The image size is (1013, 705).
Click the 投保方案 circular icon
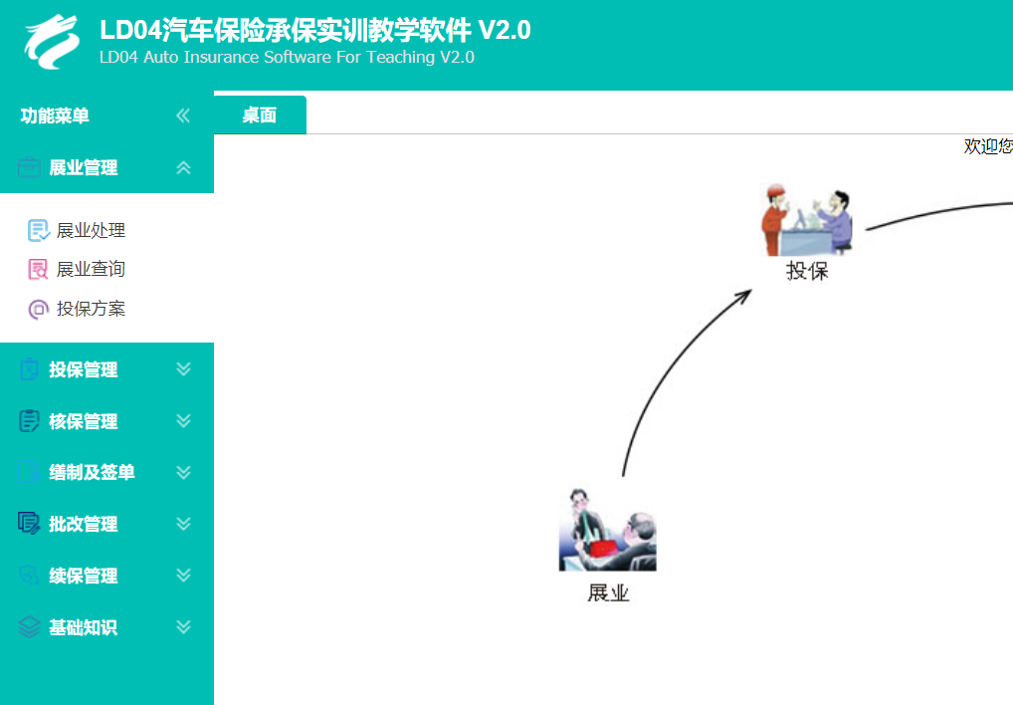pos(38,309)
